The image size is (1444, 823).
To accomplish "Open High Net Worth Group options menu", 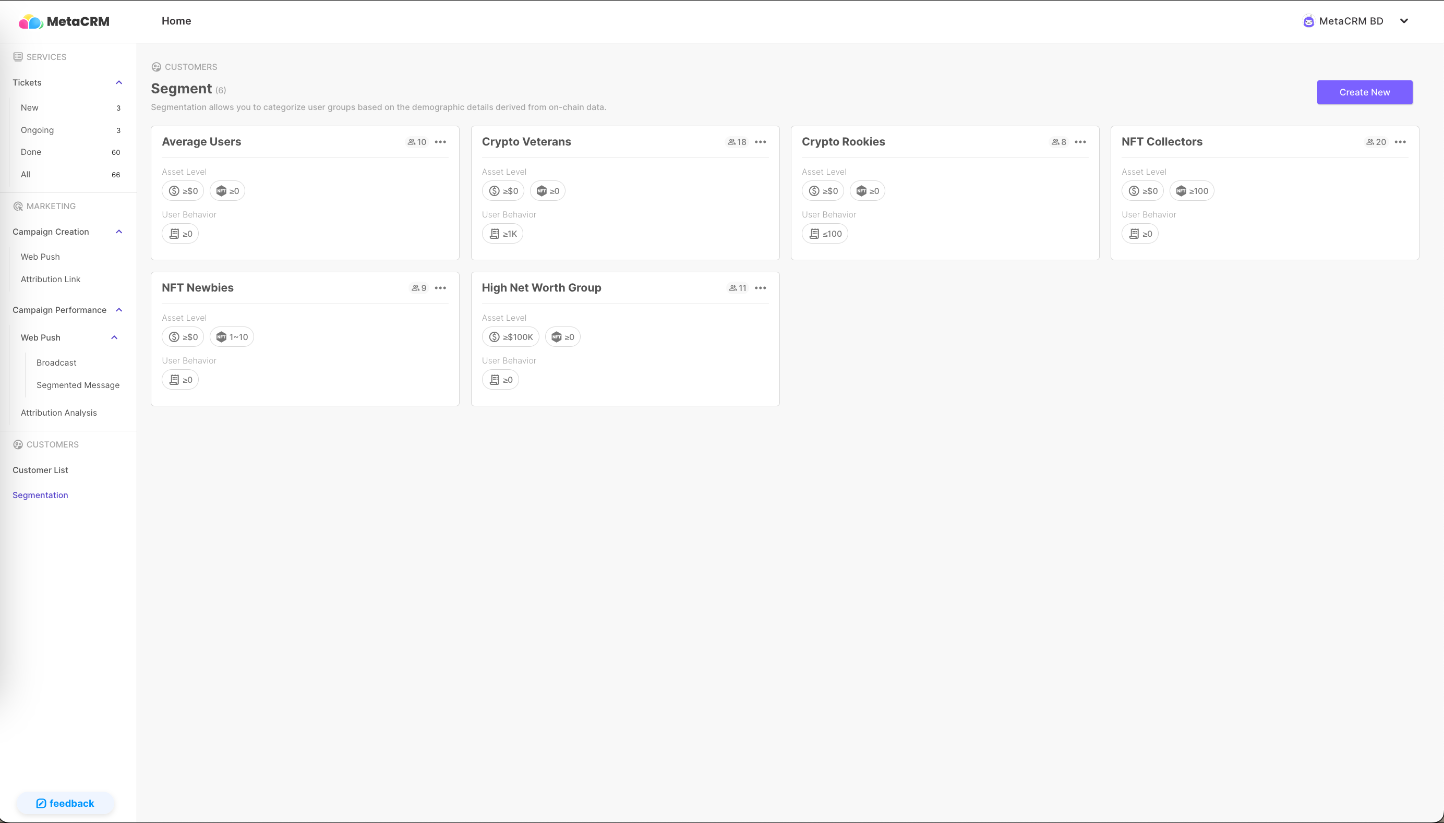I will [x=761, y=288].
